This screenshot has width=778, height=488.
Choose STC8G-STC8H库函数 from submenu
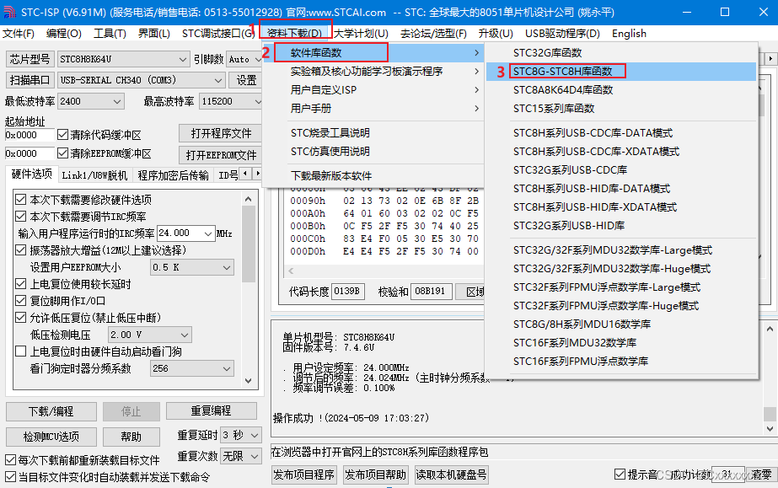621,72
